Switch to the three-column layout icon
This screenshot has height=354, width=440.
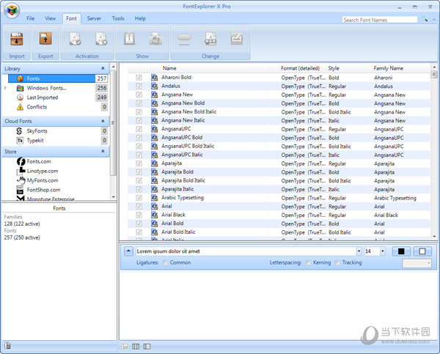136,347
